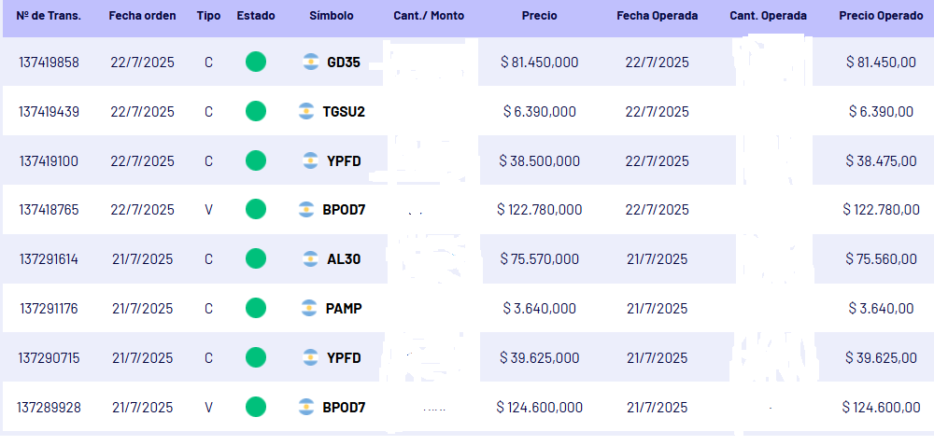Click the Símbolo column header

(332, 17)
